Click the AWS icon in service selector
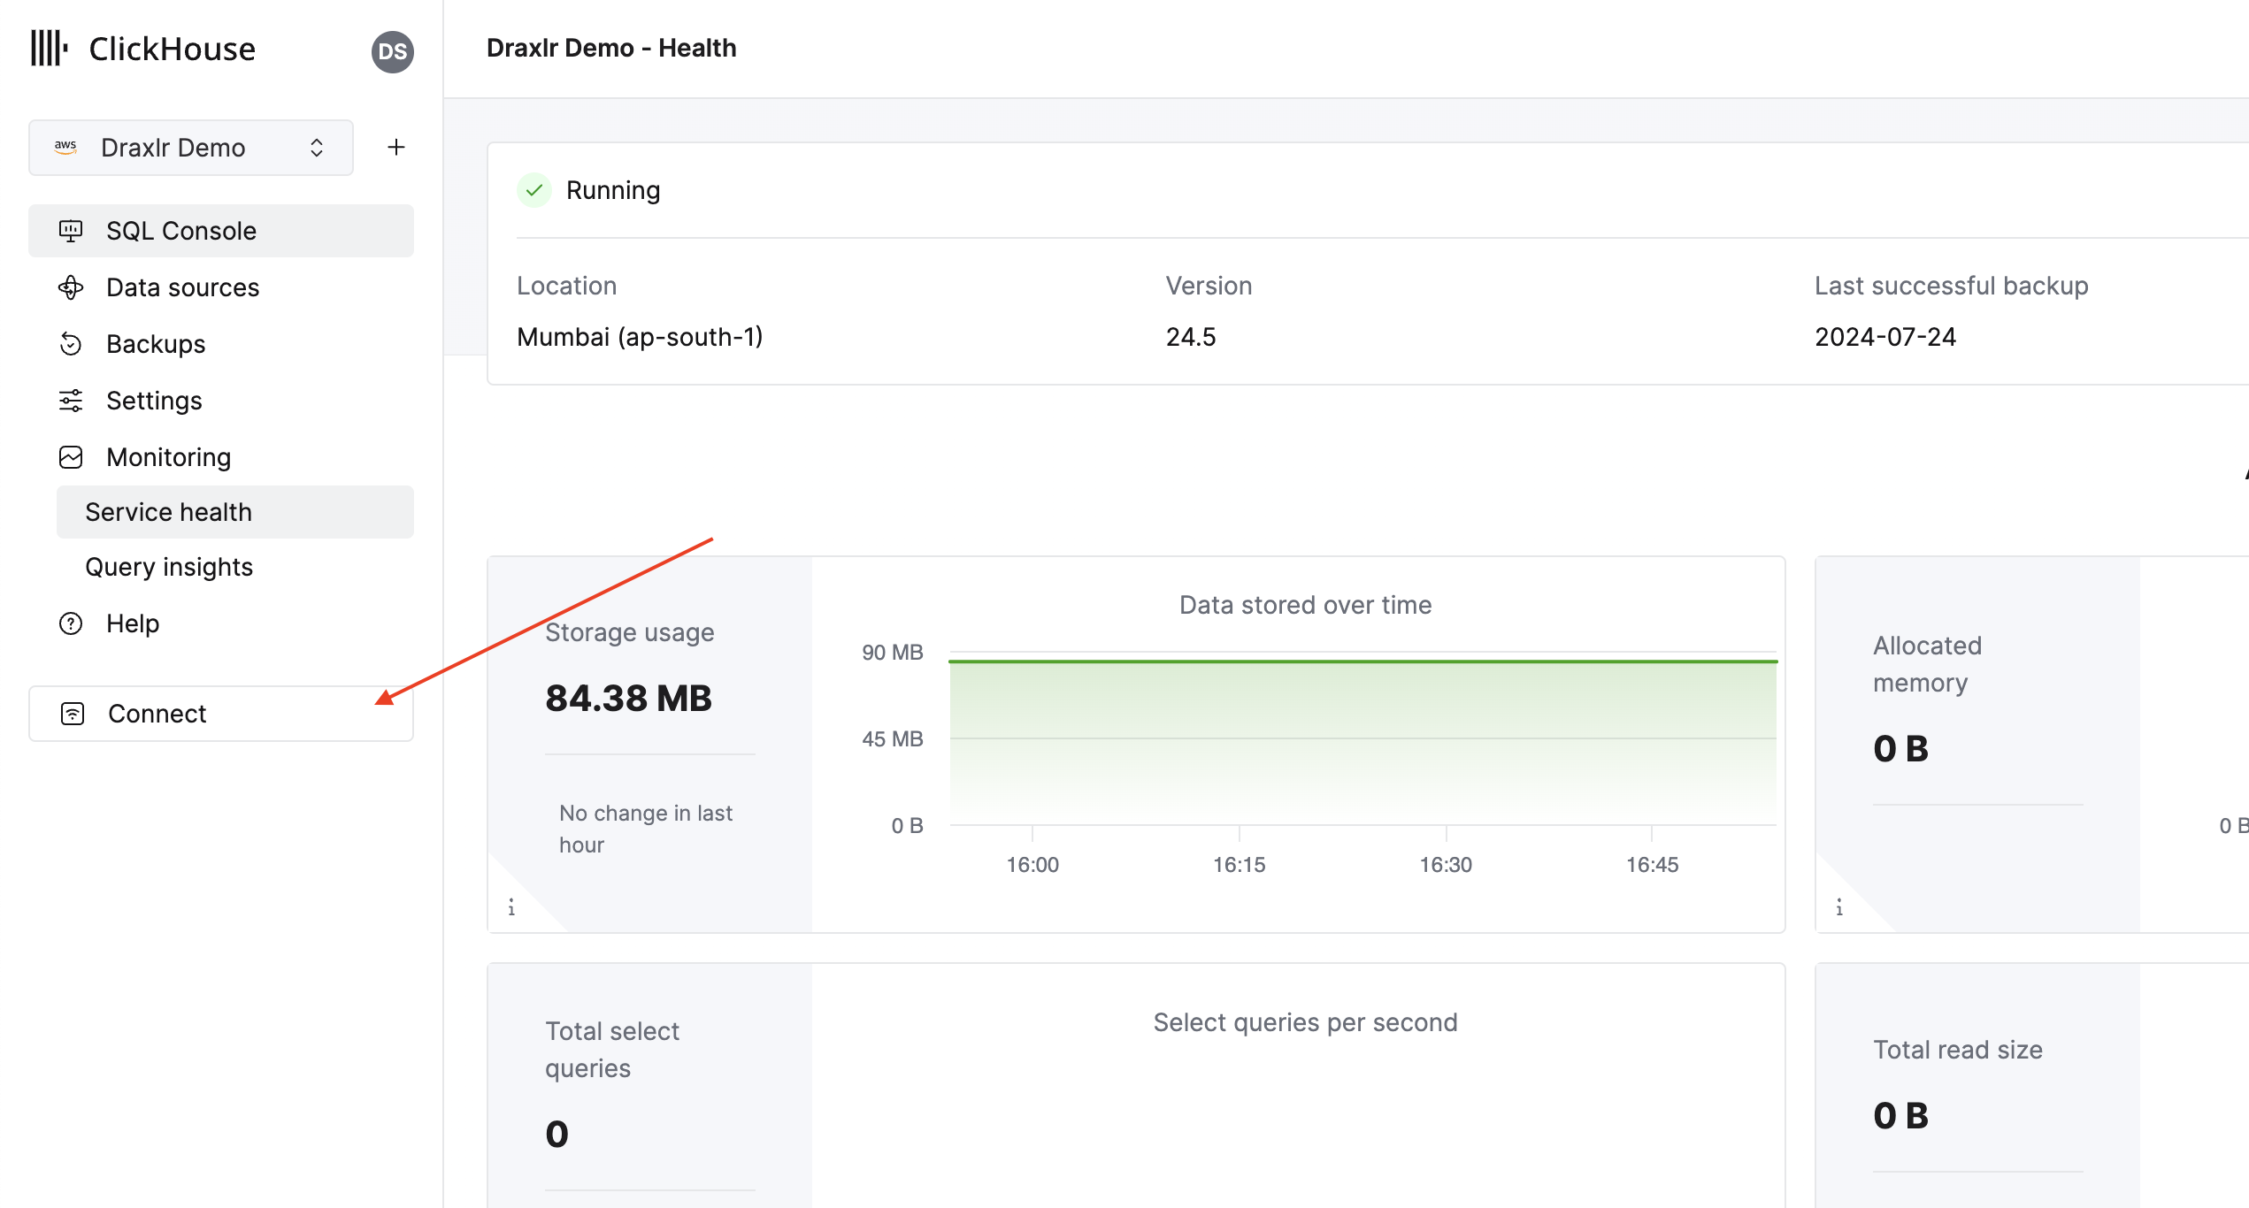2249x1208 pixels. pos(65,147)
